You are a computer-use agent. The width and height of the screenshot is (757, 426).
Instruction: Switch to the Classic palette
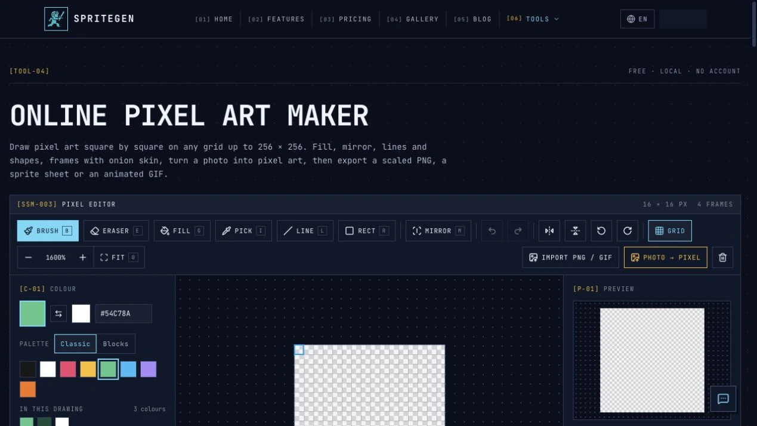pyautogui.click(x=75, y=344)
